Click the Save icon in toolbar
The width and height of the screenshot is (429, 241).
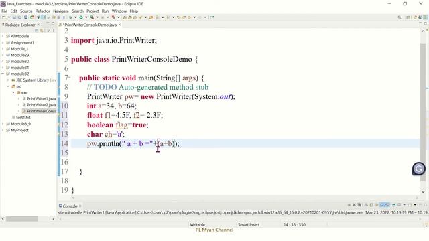(14, 17)
